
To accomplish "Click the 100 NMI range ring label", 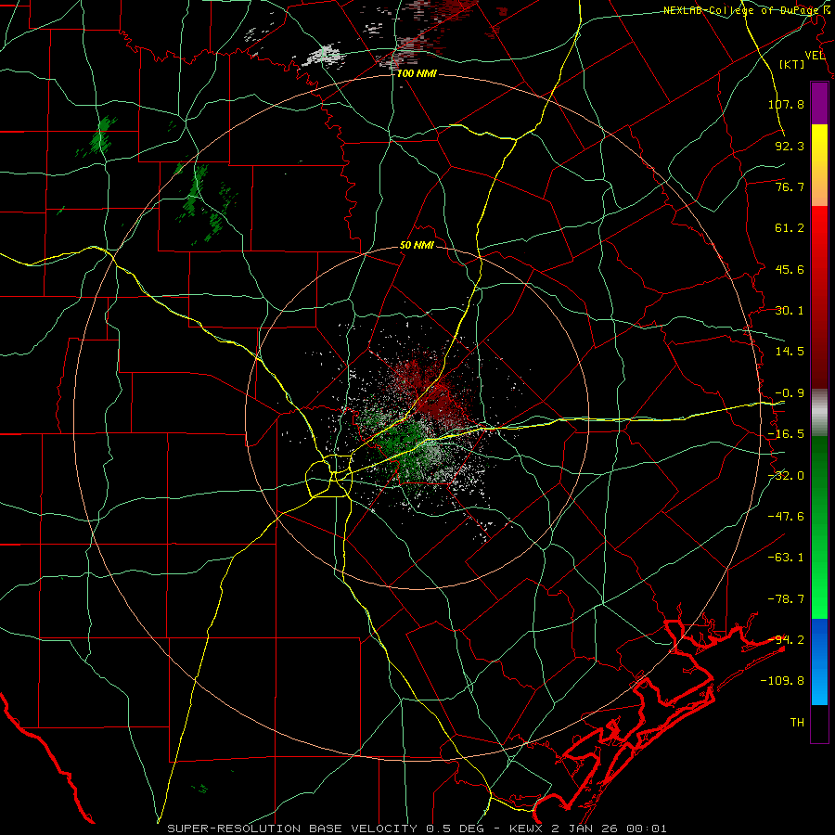I will tap(417, 73).
